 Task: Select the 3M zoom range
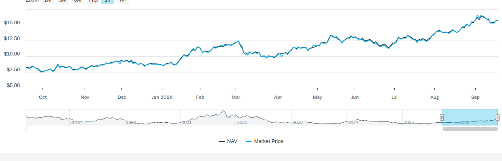point(63,1)
